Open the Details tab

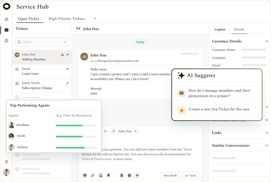pos(239,29)
